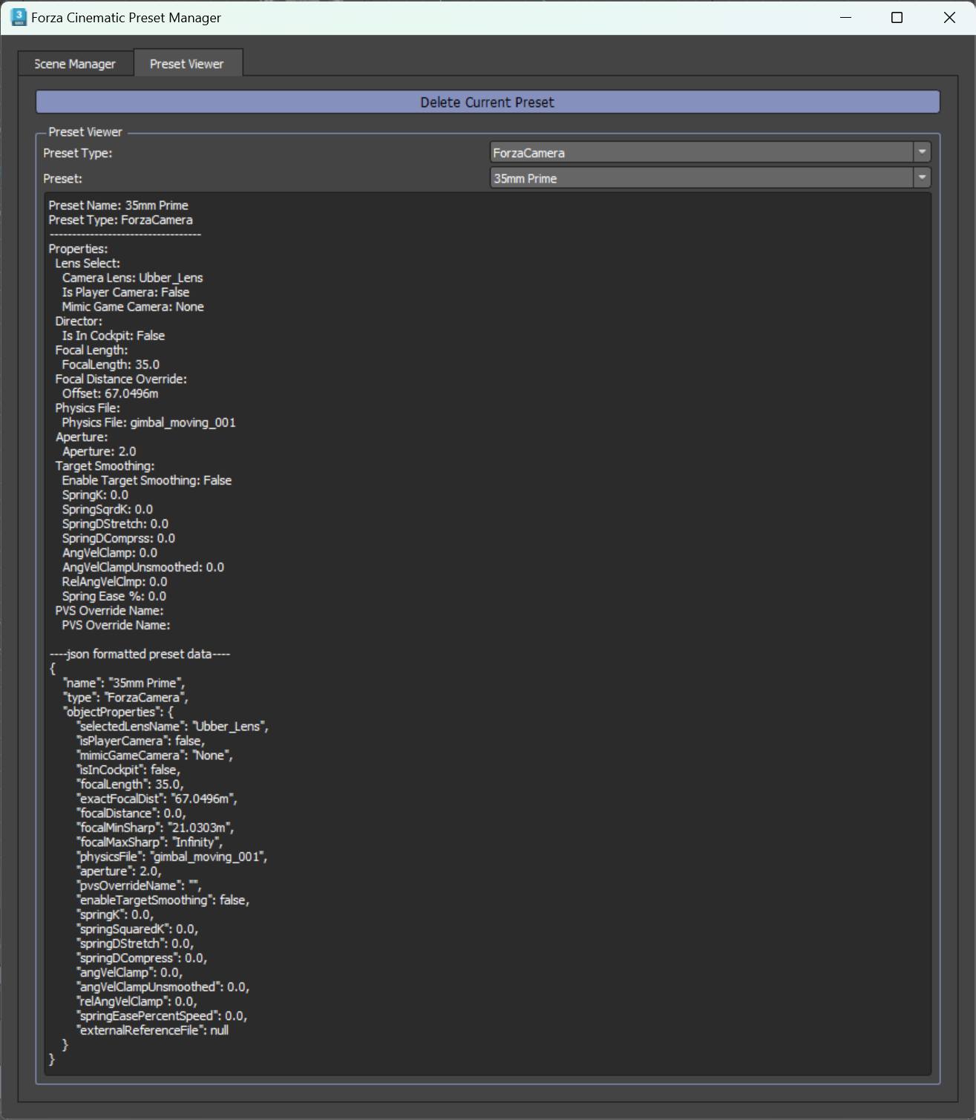Click the 'Offset: 67.0496m' line
This screenshot has width=976, height=1120.
pyautogui.click(x=111, y=394)
